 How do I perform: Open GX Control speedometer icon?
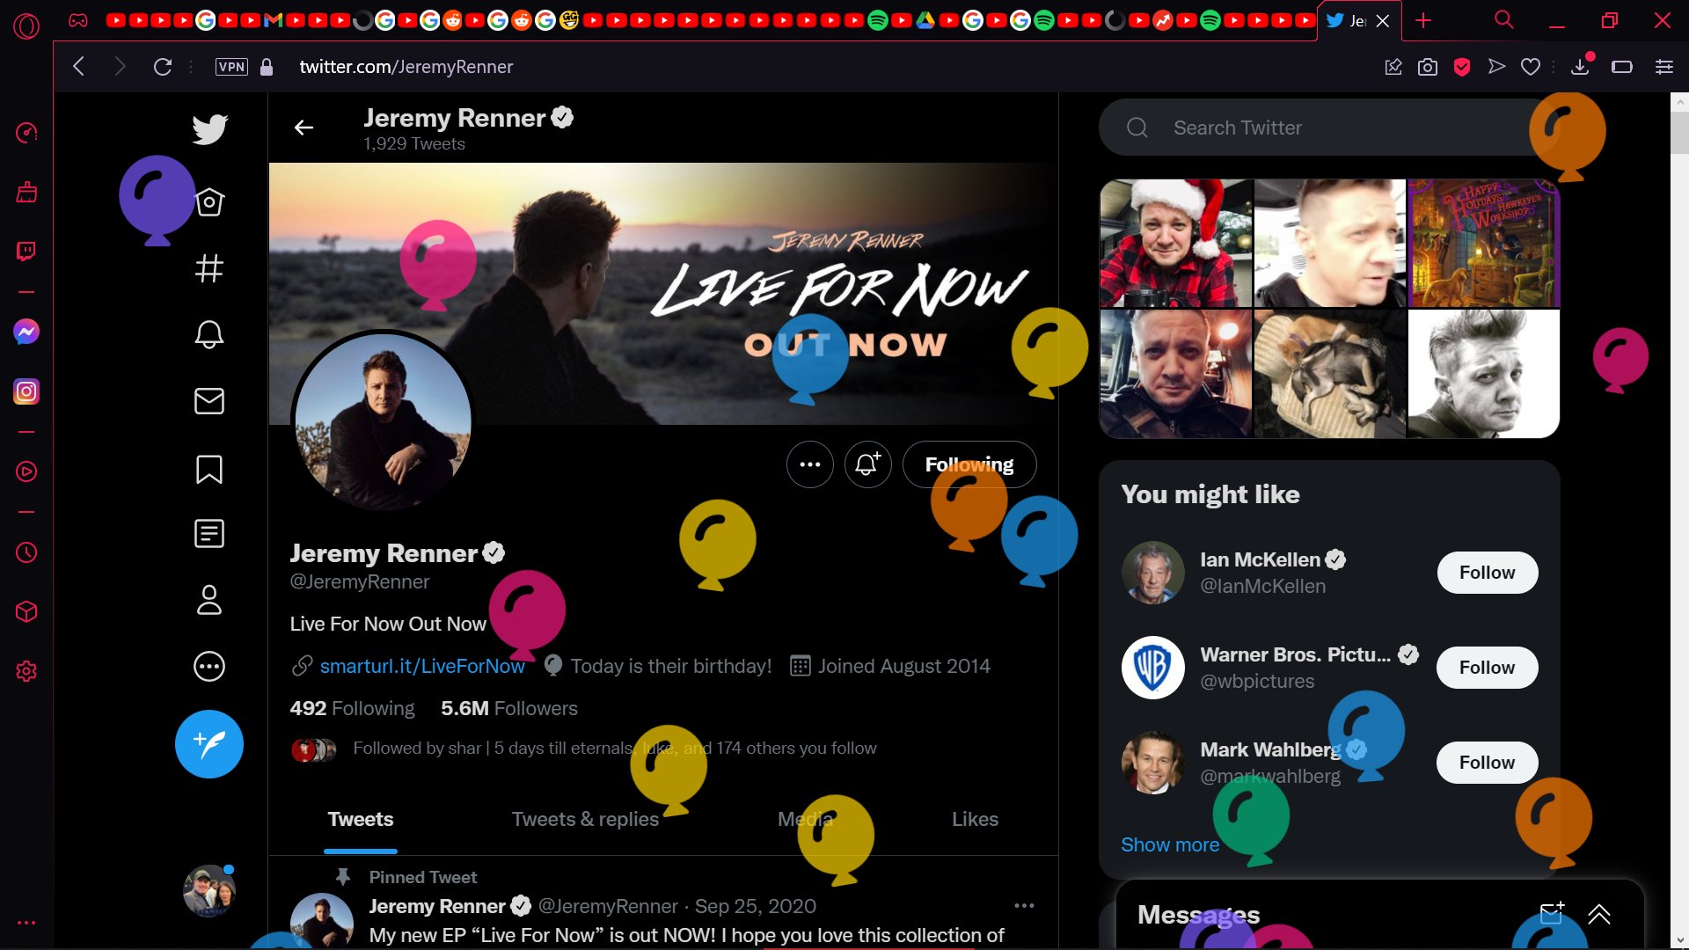pyautogui.click(x=26, y=133)
